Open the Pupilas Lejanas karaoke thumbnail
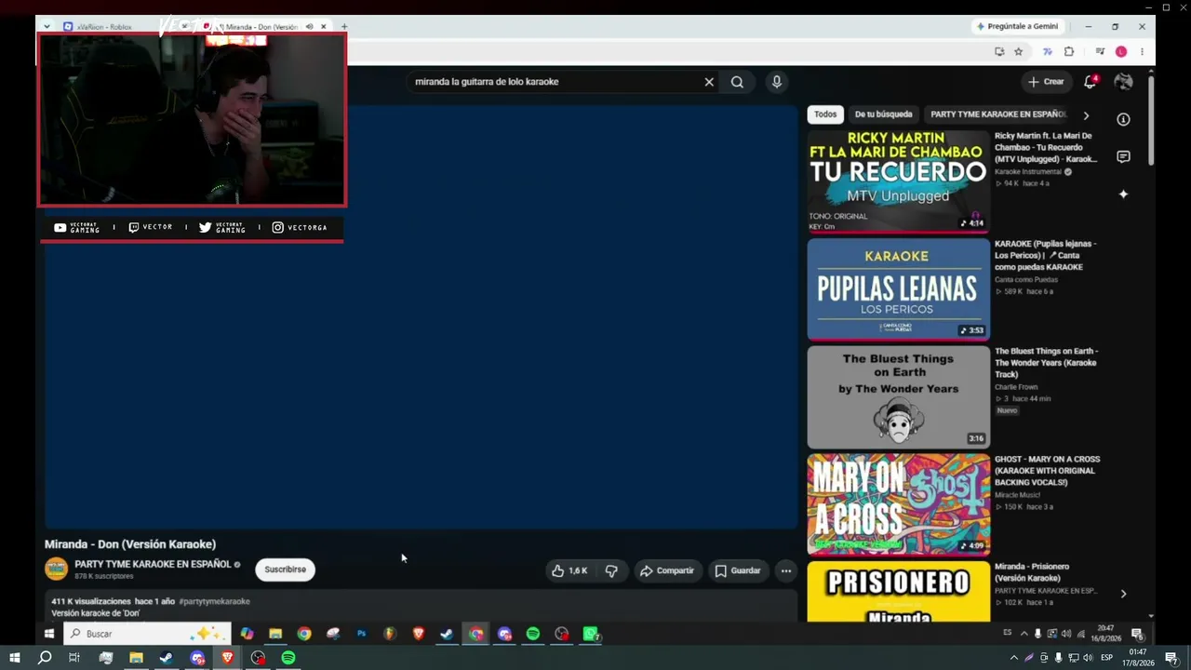Viewport: 1191px width, 670px height. (898, 289)
